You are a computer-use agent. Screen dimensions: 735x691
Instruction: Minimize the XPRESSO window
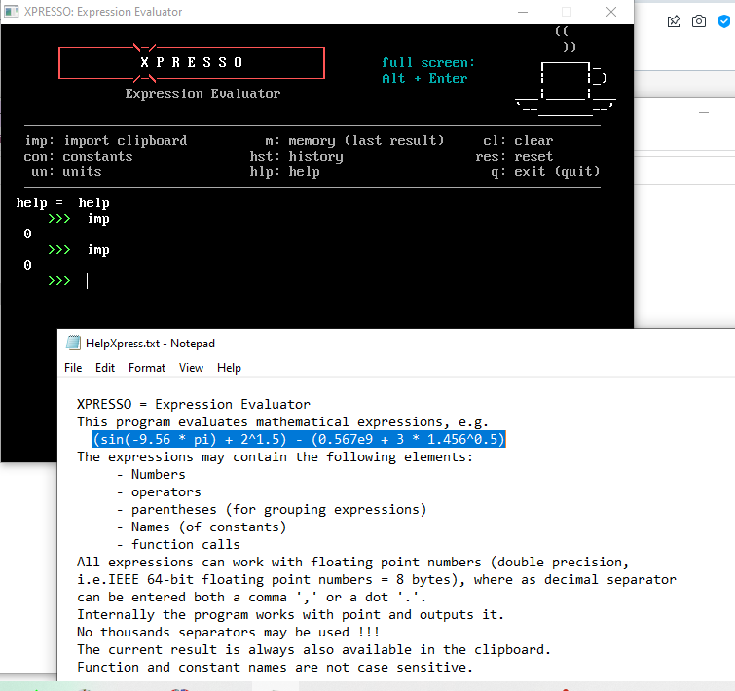523,12
